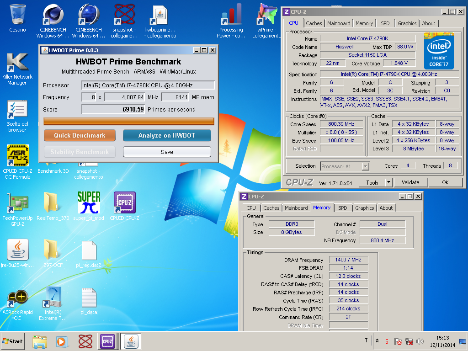Open the purple CPUID CPU-Z desktop icon
The width and height of the screenshot is (468, 351).
tap(124, 206)
